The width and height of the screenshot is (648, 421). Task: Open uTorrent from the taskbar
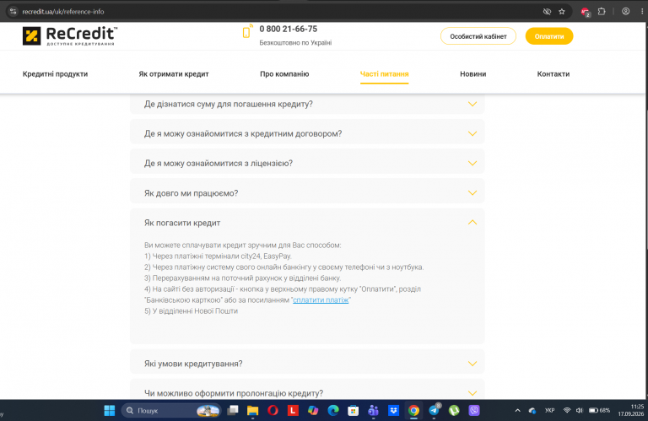(454, 410)
